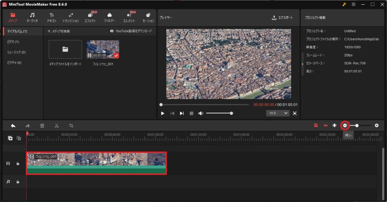Image resolution: width=387 pixels, height=202 pixels.
Task: Open the メディア (Media) tab
Action: click(x=13, y=18)
